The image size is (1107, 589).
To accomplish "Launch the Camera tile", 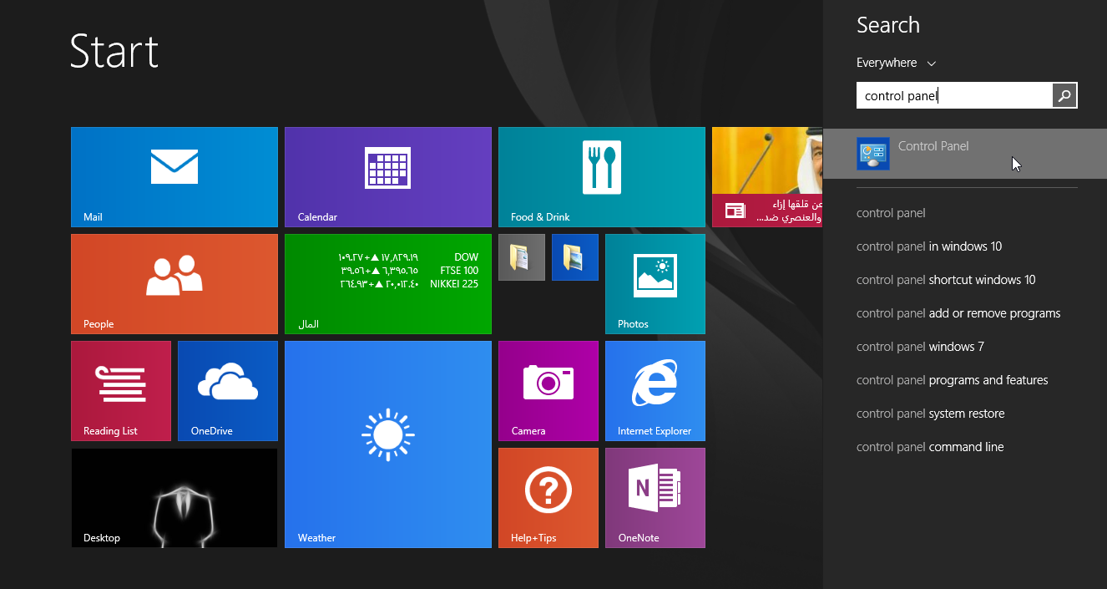I will 548,391.
